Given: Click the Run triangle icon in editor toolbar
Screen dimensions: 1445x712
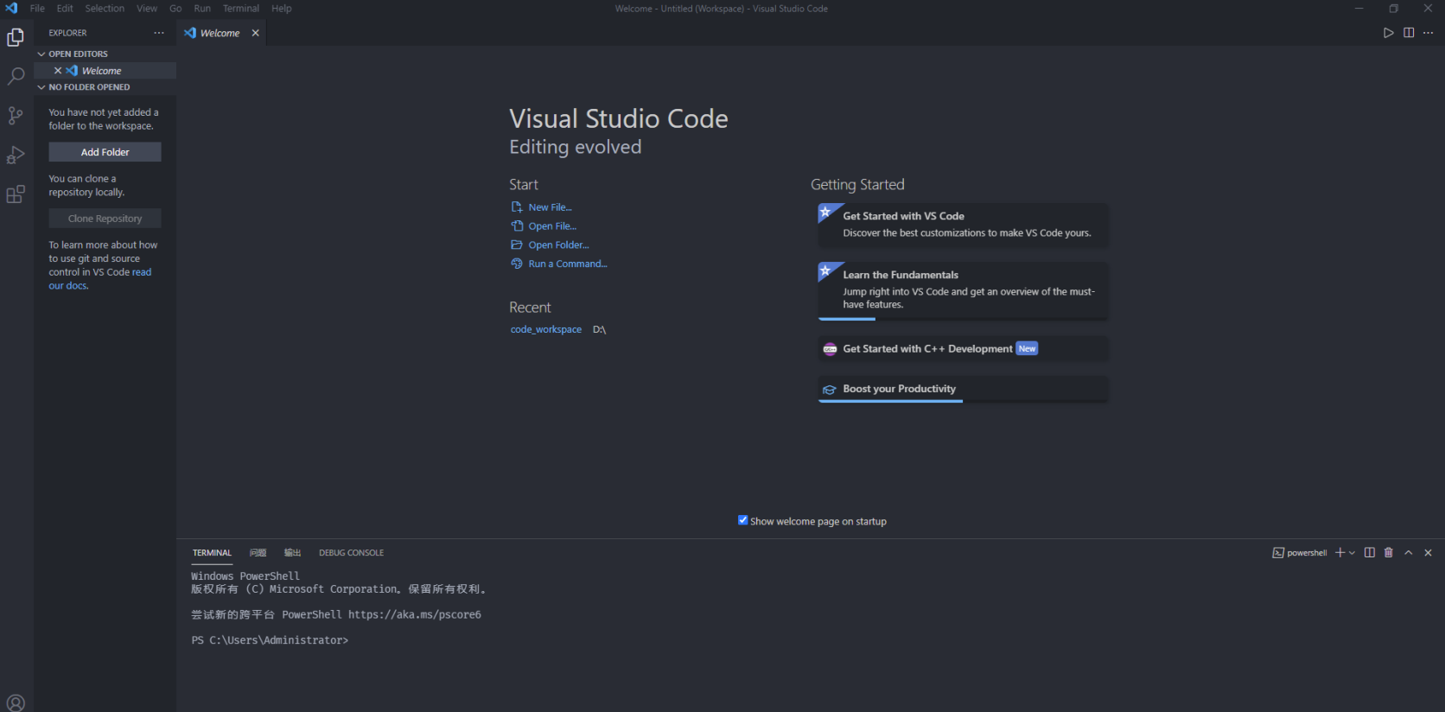Looking at the screenshot, I should [1388, 33].
